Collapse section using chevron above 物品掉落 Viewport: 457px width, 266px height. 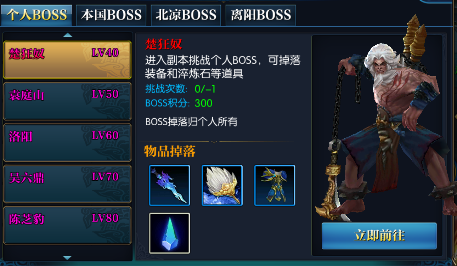(214, 142)
